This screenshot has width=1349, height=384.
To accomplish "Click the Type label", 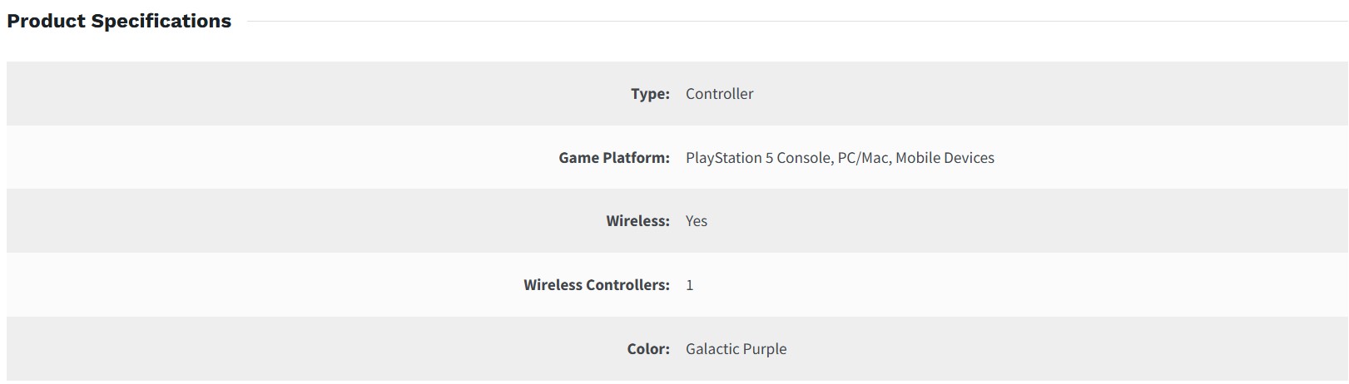I will click(650, 94).
